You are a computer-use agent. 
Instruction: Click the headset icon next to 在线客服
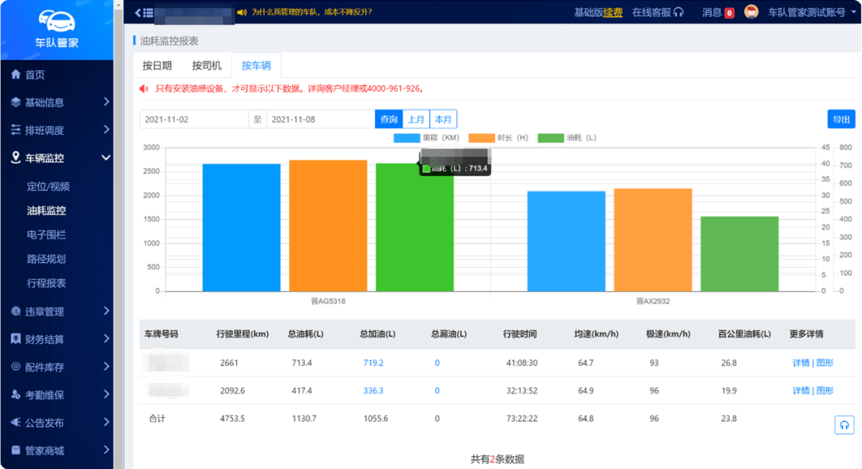point(678,12)
